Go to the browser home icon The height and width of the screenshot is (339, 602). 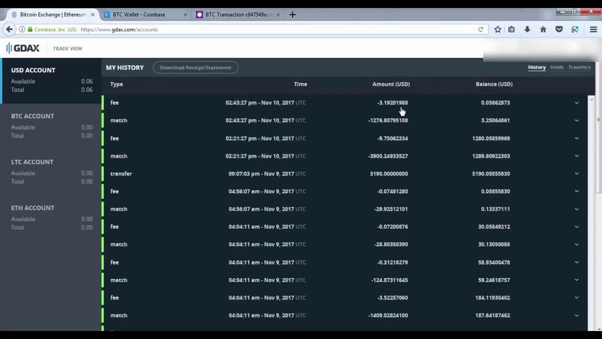click(543, 29)
